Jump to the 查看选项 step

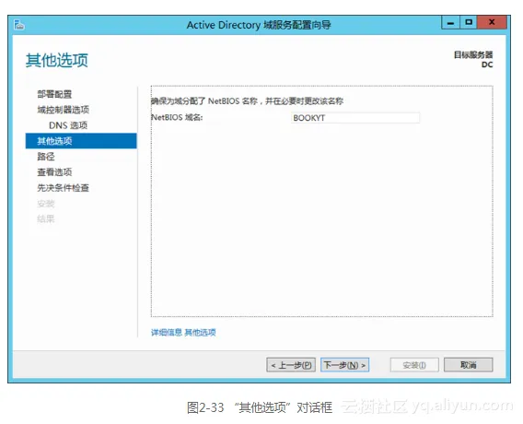pos(54,172)
